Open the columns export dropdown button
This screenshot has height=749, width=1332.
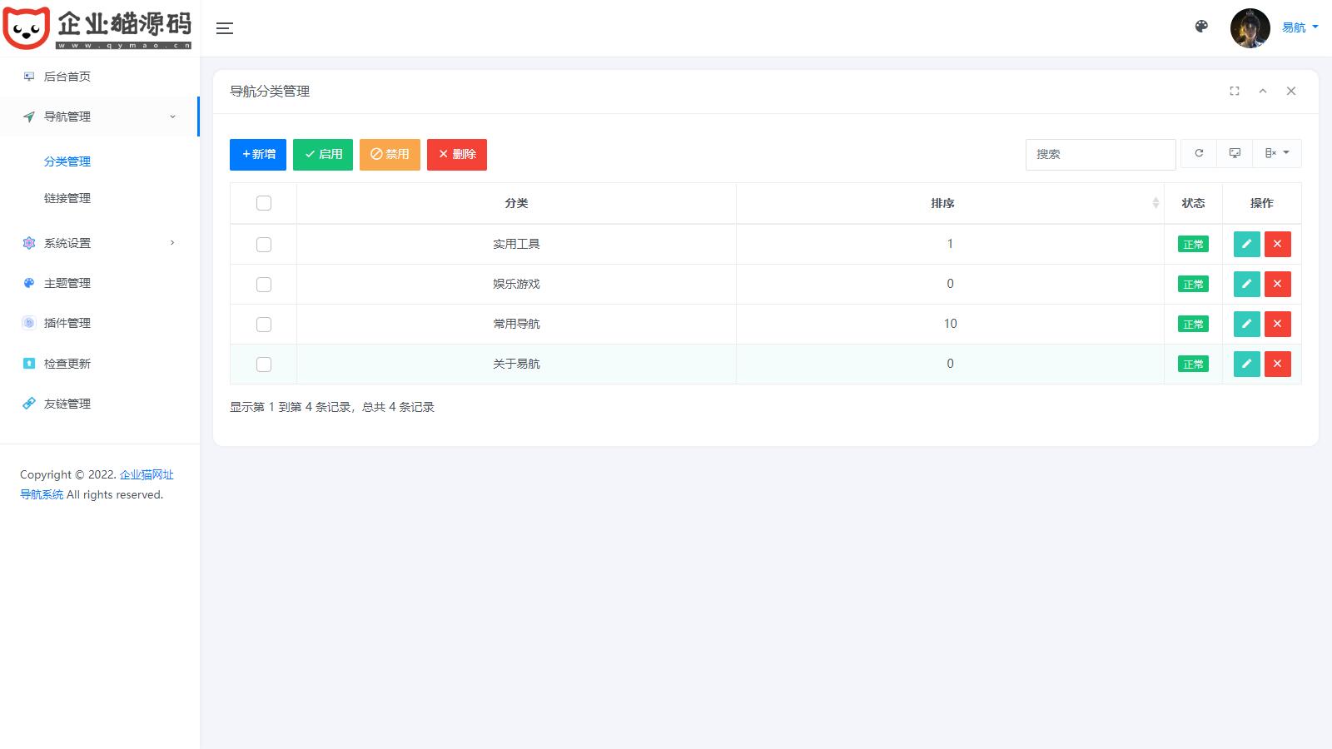[1276, 153]
